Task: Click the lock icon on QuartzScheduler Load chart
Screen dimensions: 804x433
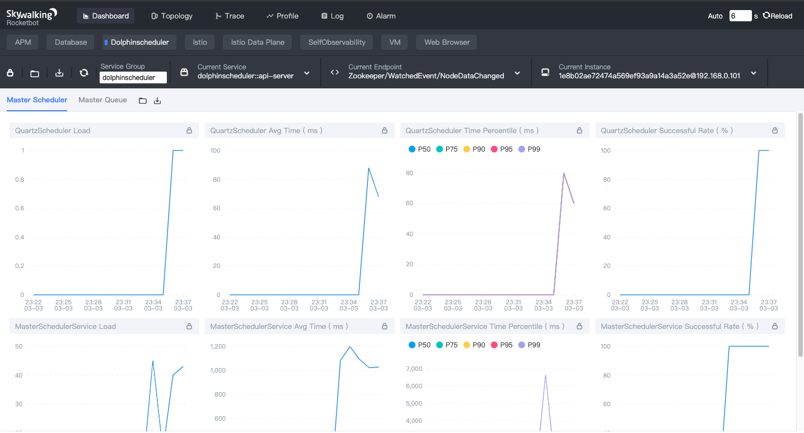Action: pos(189,130)
